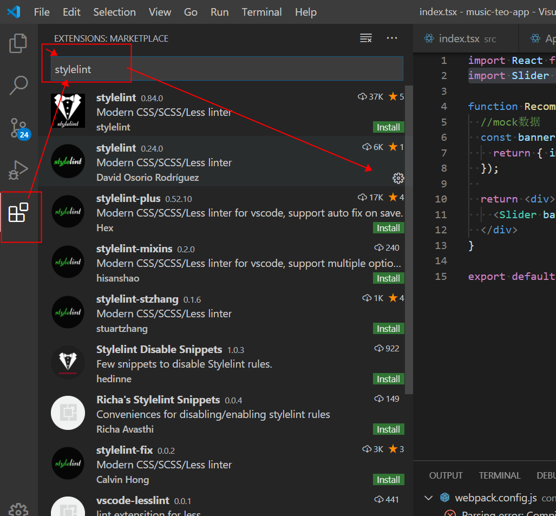Click 'export' keyword on line 15
This screenshot has height=516, width=556.
coord(487,276)
